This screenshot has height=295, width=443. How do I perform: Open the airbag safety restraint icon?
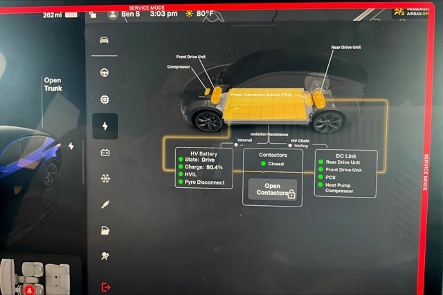coord(105,256)
